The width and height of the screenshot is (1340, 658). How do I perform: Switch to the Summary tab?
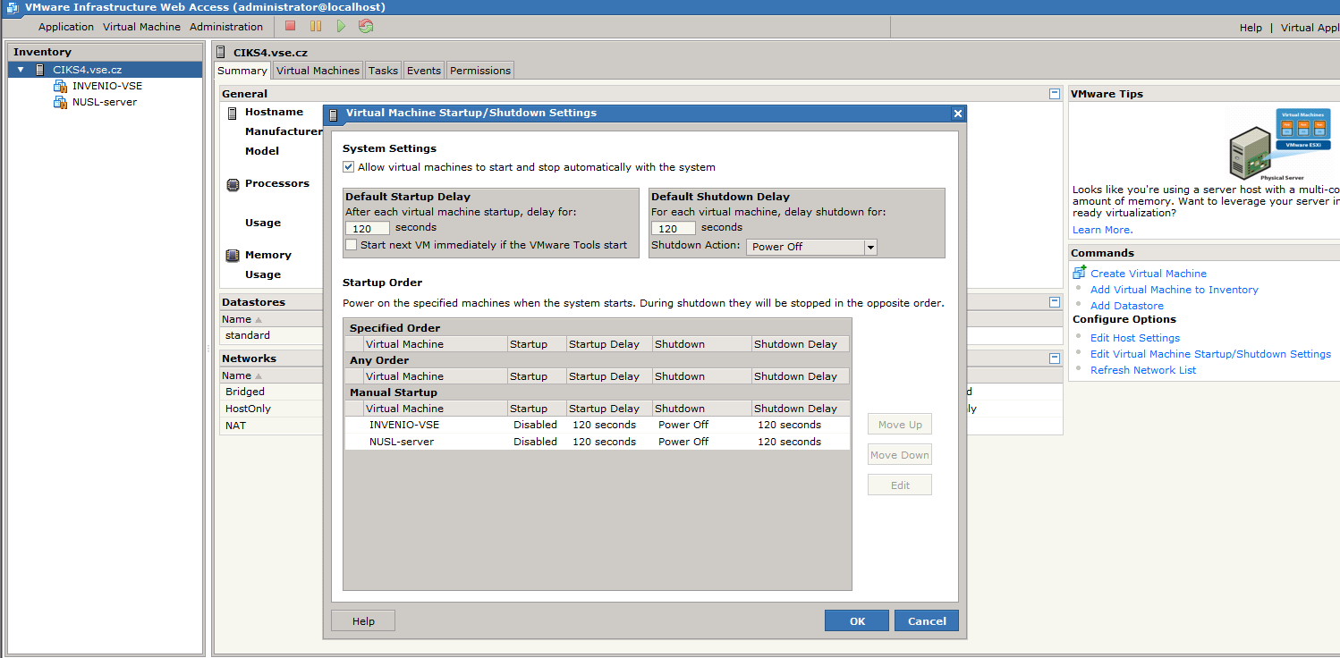pyautogui.click(x=242, y=71)
